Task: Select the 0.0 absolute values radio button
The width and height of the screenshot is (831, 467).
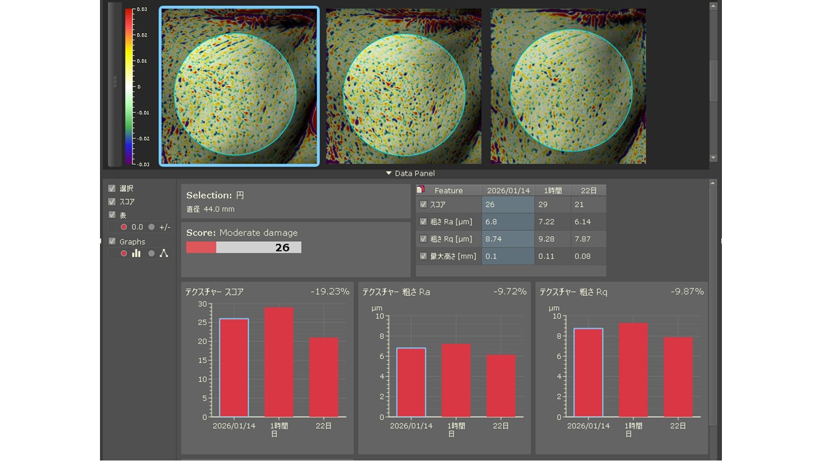Action: [123, 227]
